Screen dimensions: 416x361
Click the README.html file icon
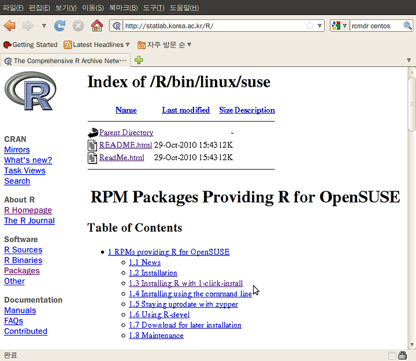pos(92,146)
